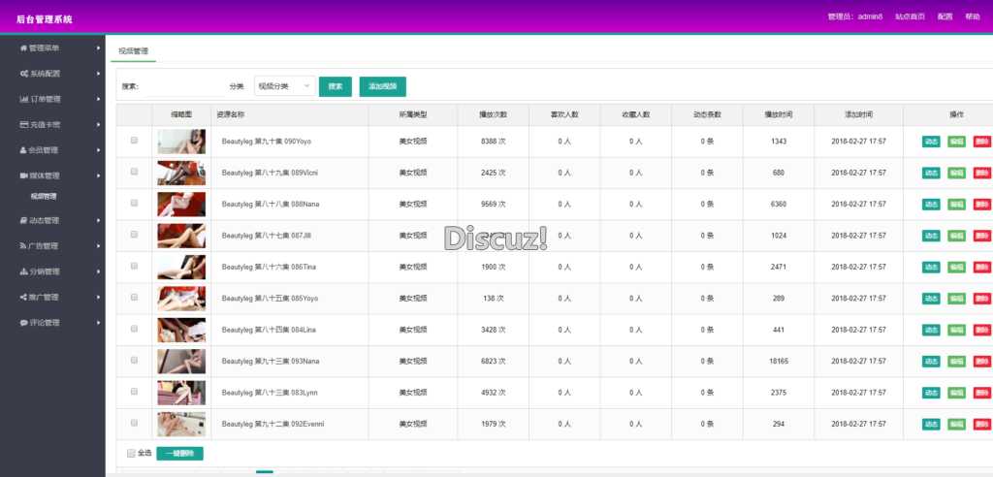Click the title text ending 084Lina
The width and height of the screenshot is (993, 477).
(269, 330)
